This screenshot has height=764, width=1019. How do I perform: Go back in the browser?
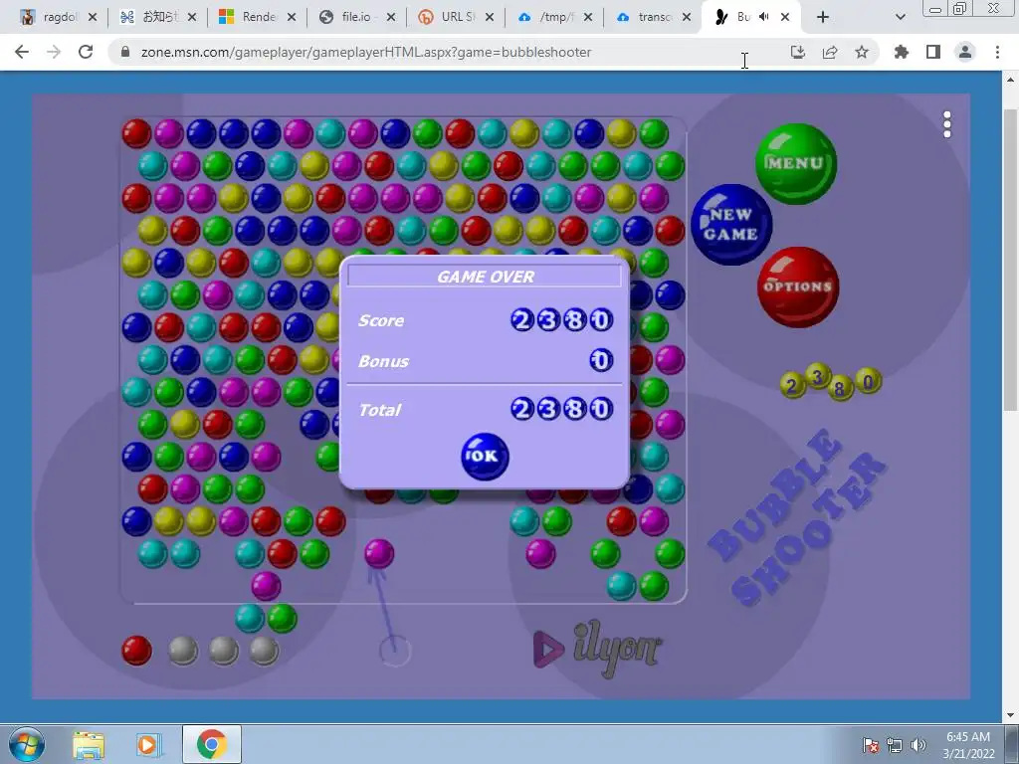[x=22, y=52]
